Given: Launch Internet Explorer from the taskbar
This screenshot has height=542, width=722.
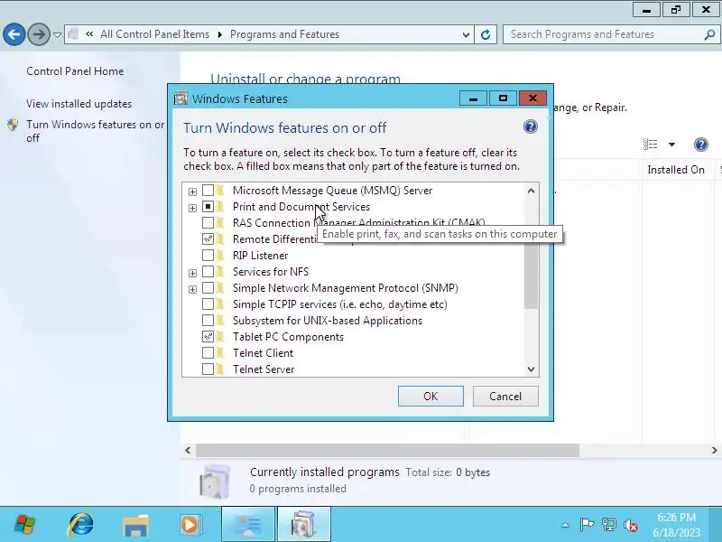Looking at the screenshot, I should [81, 525].
